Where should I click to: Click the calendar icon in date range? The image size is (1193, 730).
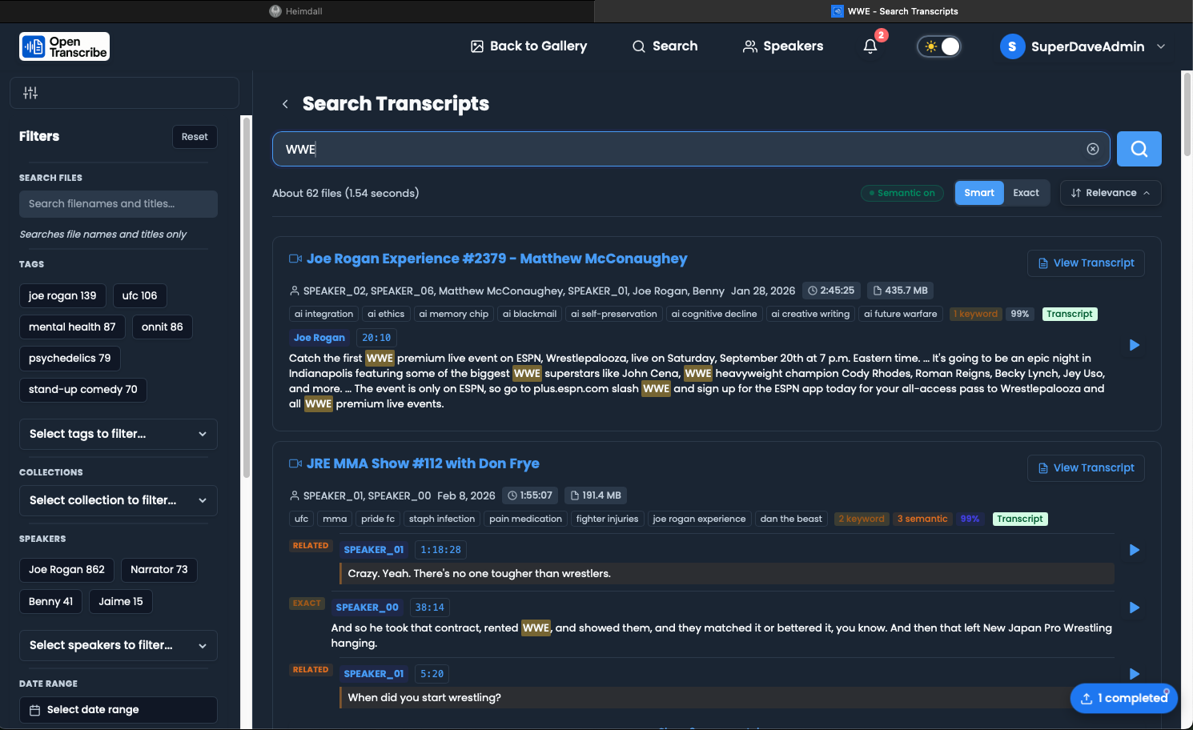click(x=34, y=710)
